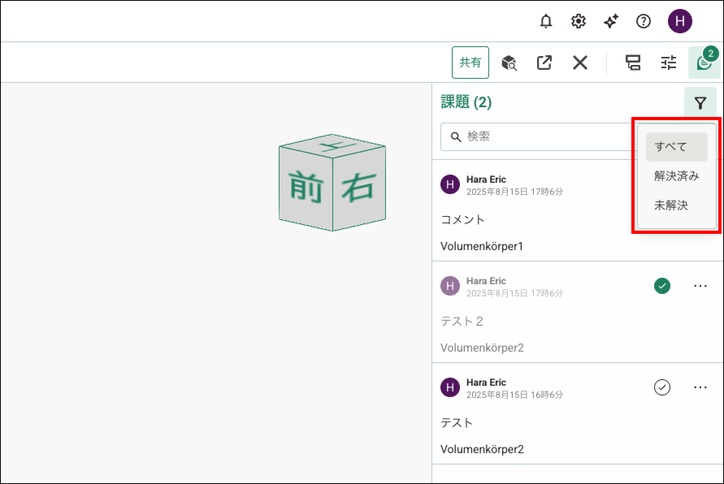Click the 共有 share button

(470, 63)
